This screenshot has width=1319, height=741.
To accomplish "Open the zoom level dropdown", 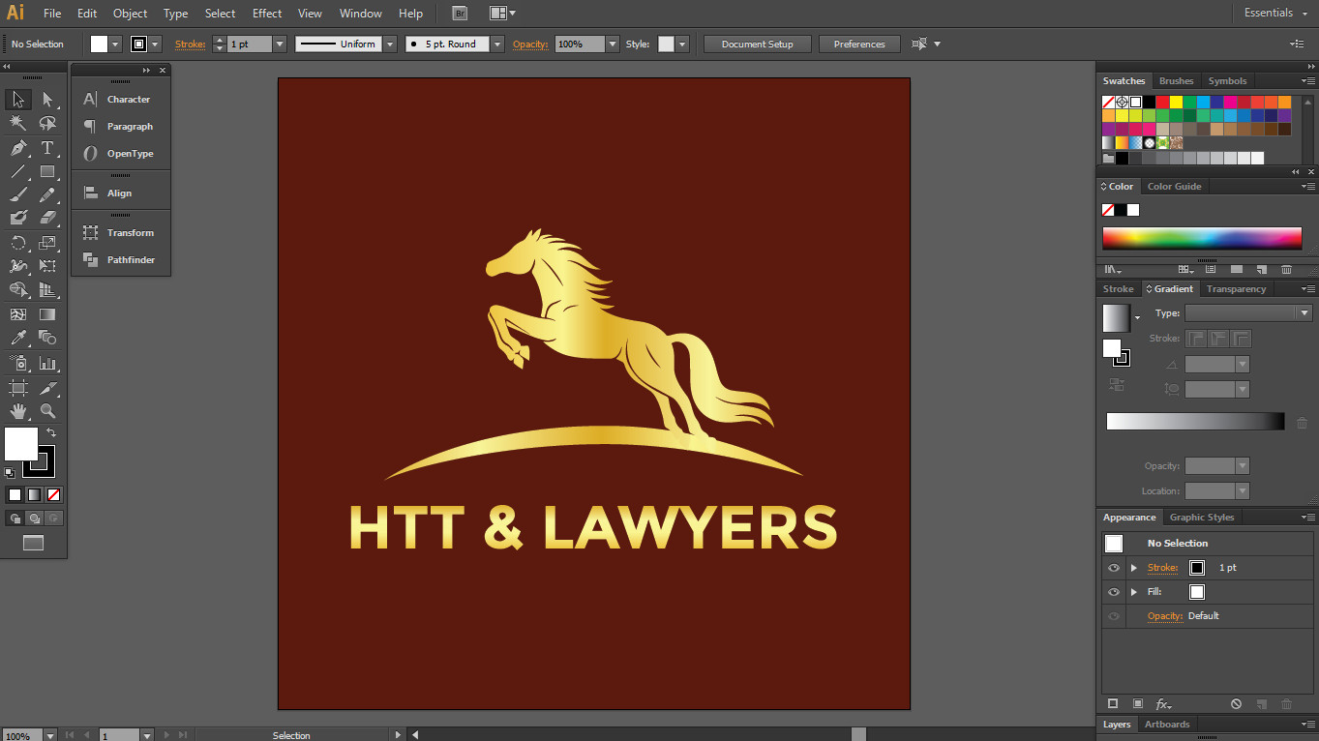I will point(49,735).
